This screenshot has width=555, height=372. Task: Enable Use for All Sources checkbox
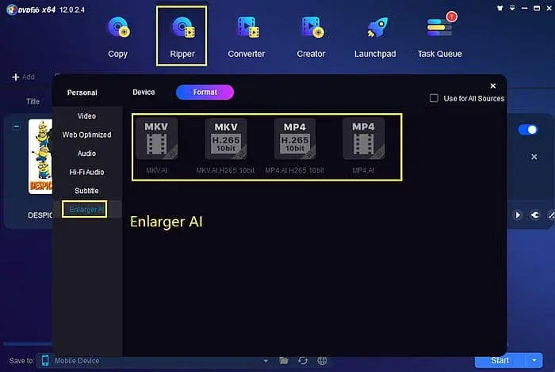tap(434, 98)
